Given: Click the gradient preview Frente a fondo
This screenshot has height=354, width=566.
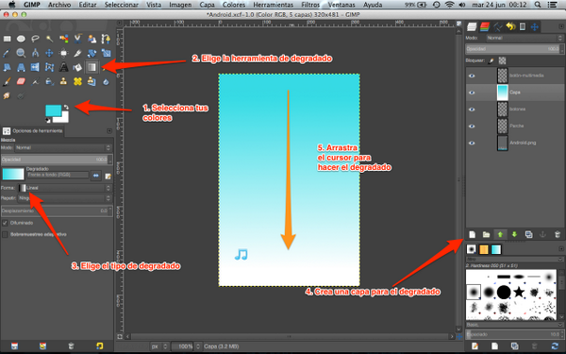Looking at the screenshot, I should coord(13,174).
